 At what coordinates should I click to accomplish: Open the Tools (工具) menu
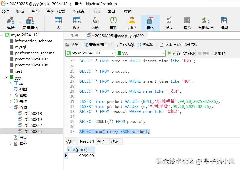click(96, 11)
